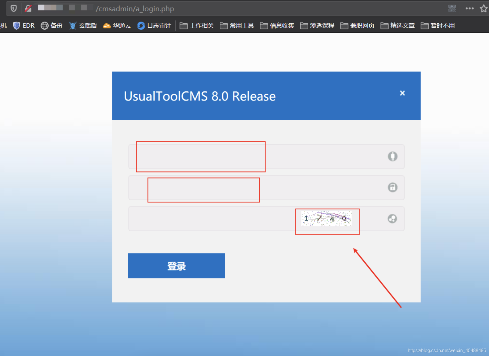Expand the 信息收集 bookmarks folder
The width and height of the screenshot is (489, 356).
[277, 26]
